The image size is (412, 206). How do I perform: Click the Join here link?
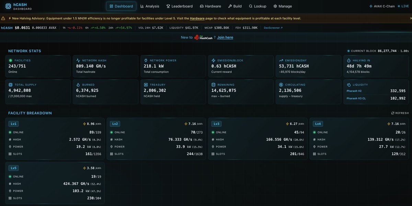[225, 37]
